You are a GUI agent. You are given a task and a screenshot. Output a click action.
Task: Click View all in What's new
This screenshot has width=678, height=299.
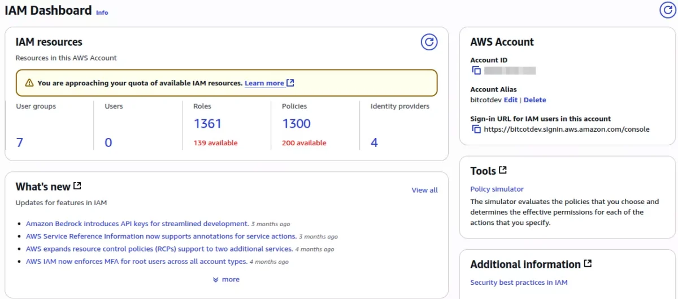(424, 190)
